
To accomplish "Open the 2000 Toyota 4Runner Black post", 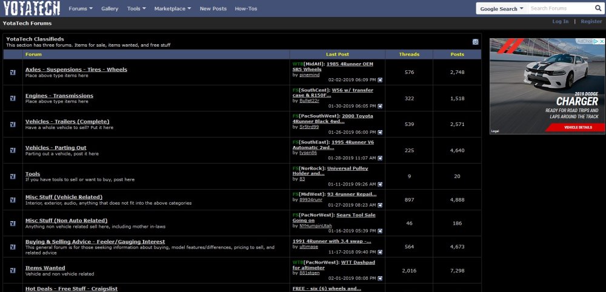I will (x=333, y=119).
